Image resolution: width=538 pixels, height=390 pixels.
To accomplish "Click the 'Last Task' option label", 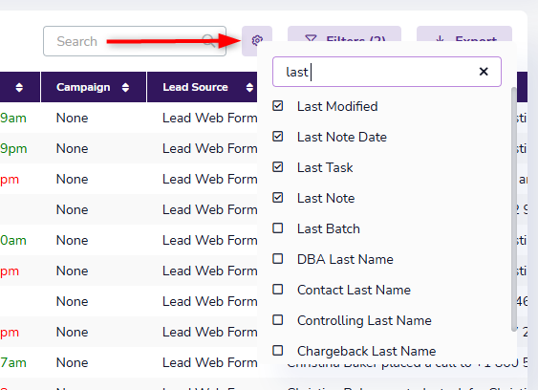I will (325, 167).
